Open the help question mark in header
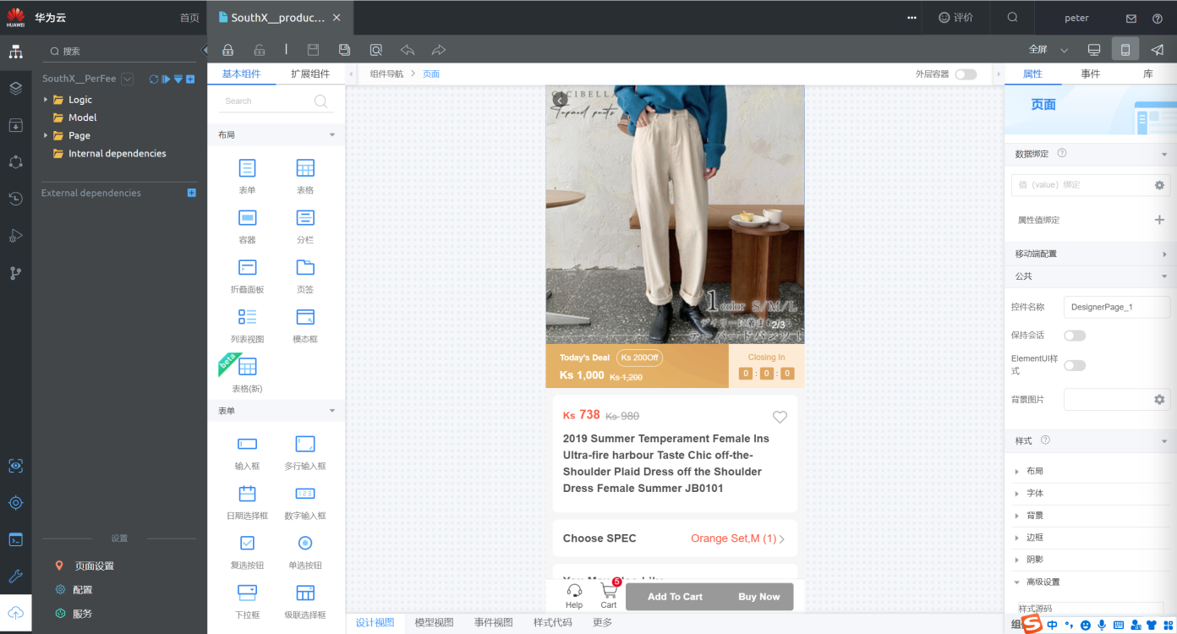The image size is (1177, 634). pos(1158,18)
